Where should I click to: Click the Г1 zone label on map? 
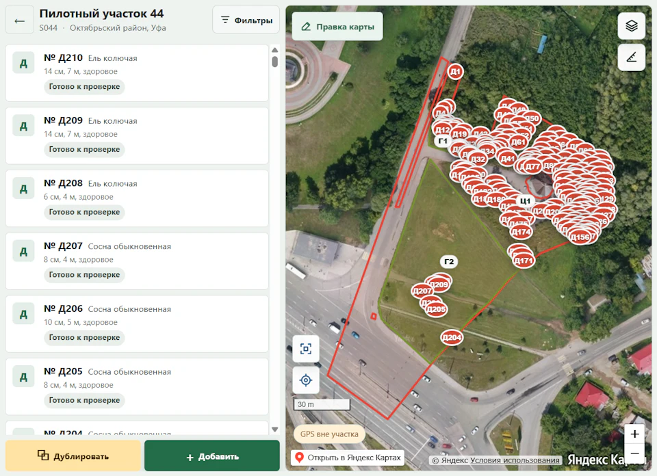(443, 141)
